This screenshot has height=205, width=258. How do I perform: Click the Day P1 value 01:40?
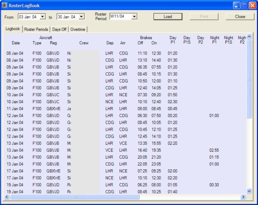pos(172,192)
